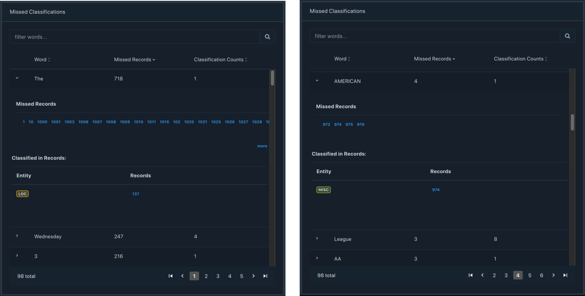585x296 pixels.
Task: Select page 5 in right pagination
Action: tap(530, 275)
